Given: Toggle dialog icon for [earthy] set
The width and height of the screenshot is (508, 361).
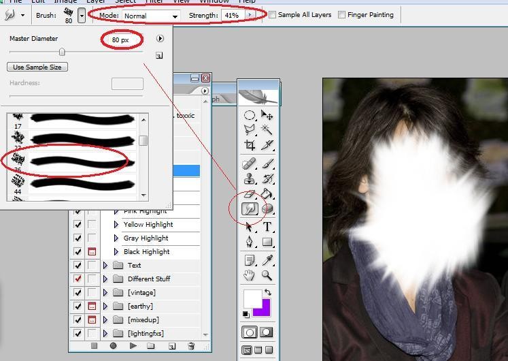Looking at the screenshot, I should tap(92, 307).
